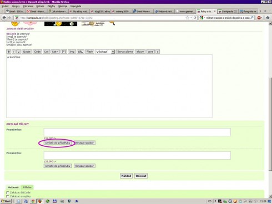Open the Úpravy menu
Image resolution: width=272 pixels, height=204 pixels.
pyautogui.click(x=16, y=6)
